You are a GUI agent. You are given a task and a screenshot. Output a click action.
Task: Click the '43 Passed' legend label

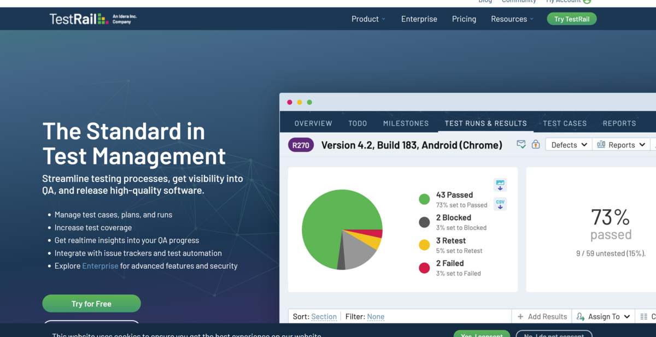click(x=454, y=195)
